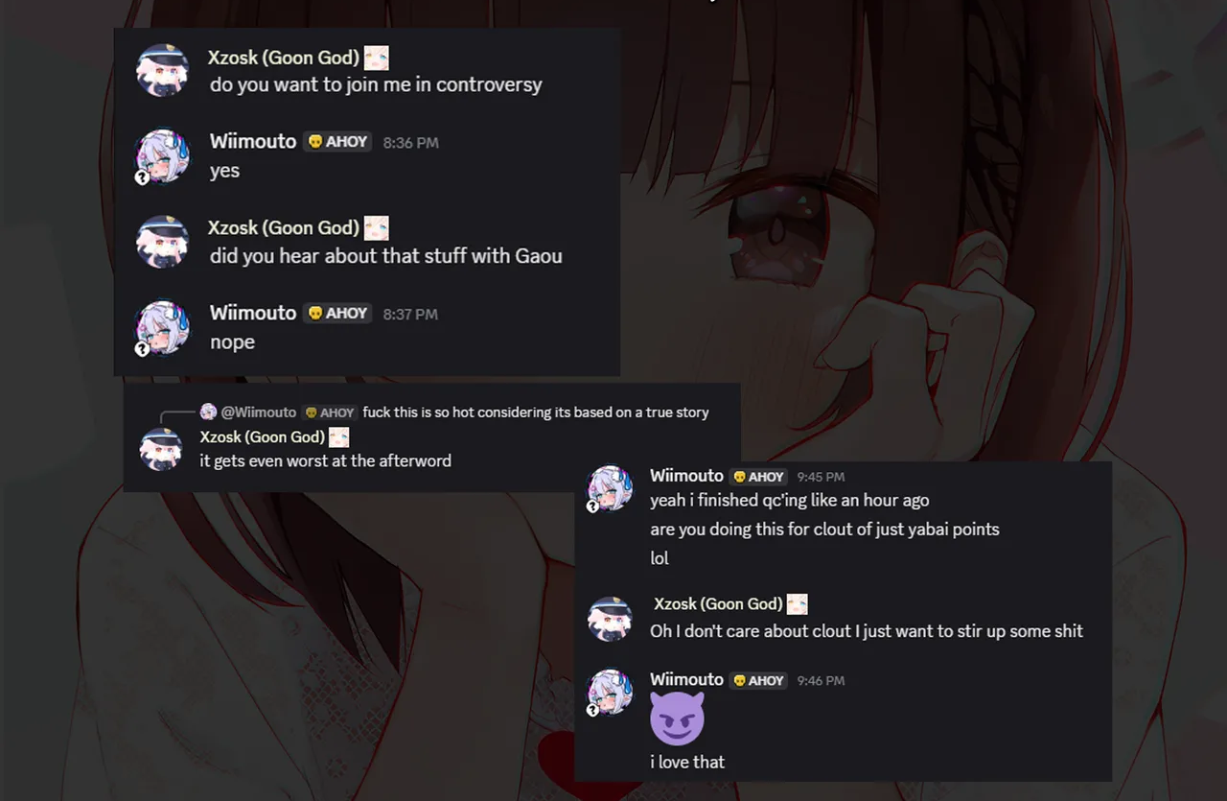Click Xzosk's avatar beside the controversy message
The image size is (1227, 801).
tap(162, 70)
